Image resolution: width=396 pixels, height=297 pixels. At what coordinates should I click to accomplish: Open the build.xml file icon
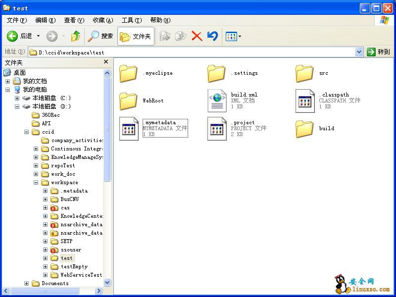[217, 100]
